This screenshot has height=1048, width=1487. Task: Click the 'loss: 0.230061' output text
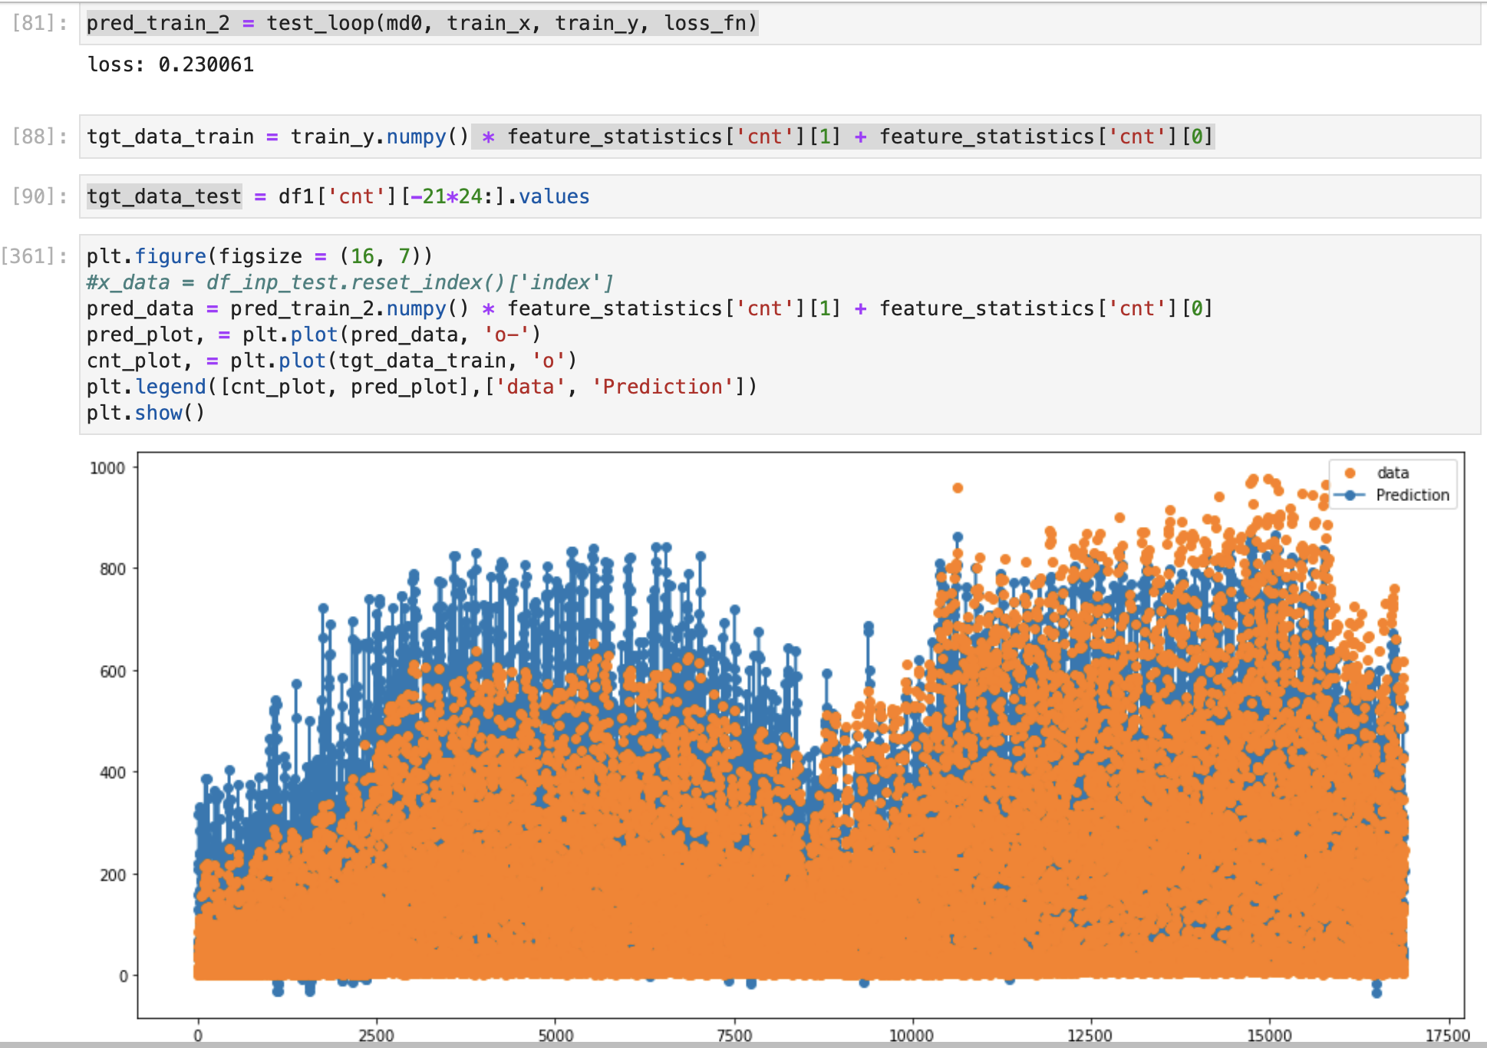point(170,64)
